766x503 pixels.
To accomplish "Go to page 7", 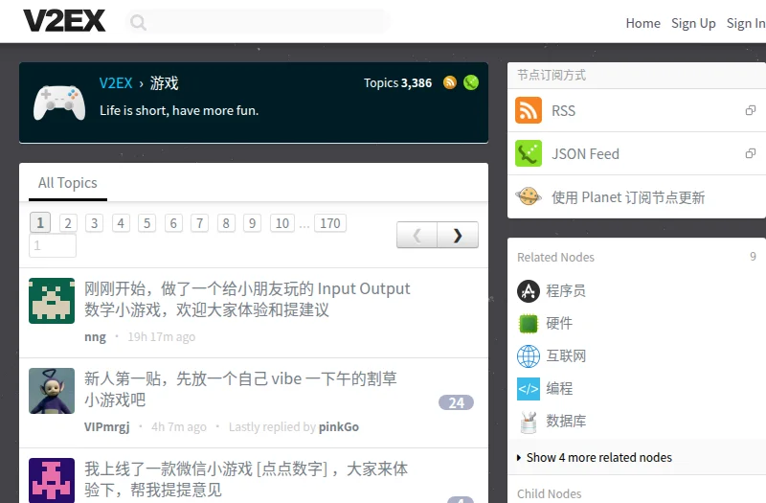I will 199,223.
